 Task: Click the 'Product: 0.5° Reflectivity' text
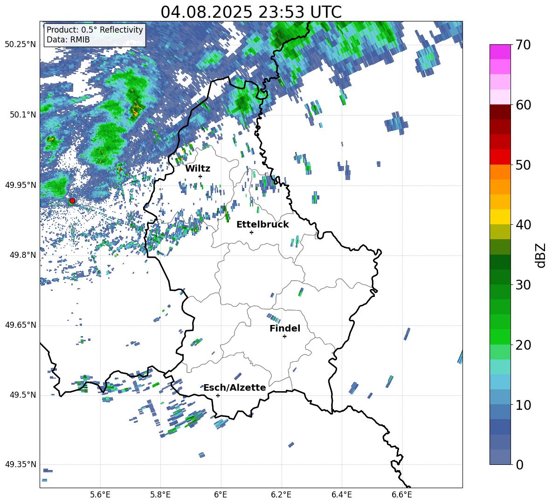click(95, 30)
